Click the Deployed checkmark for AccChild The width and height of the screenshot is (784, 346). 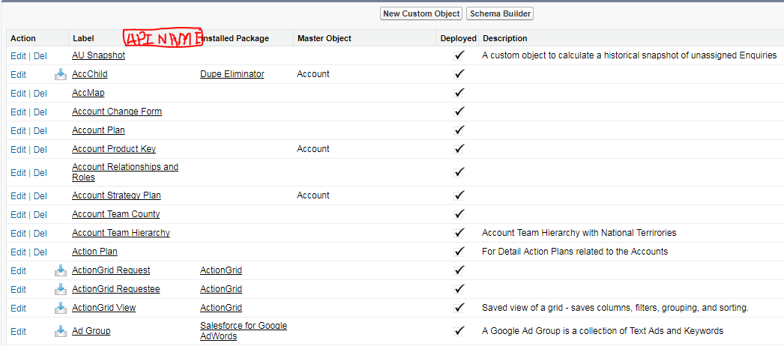[x=459, y=74]
